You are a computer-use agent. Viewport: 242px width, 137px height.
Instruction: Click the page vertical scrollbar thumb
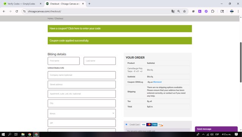pyautogui.click(x=240, y=62)
